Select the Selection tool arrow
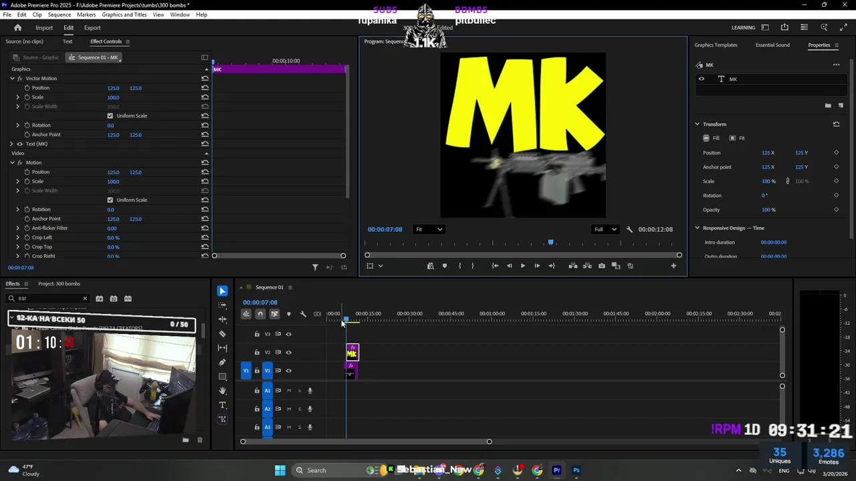Screen dimensions: 856x481 coord(223,291)
